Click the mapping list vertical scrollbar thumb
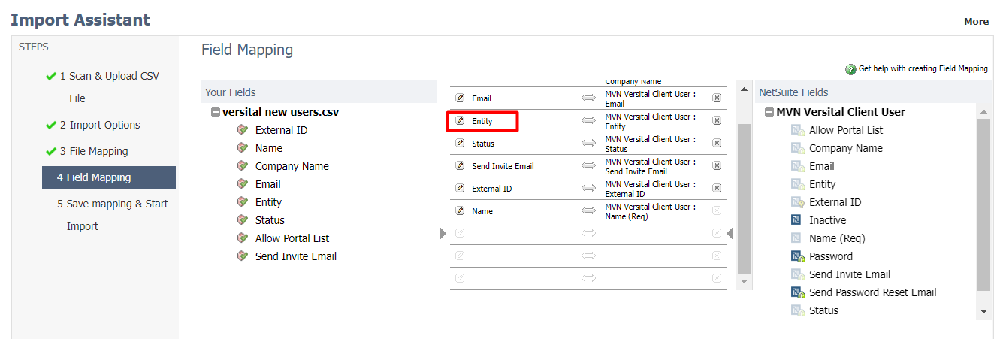 pyautogui.click(x=745, y=199)
